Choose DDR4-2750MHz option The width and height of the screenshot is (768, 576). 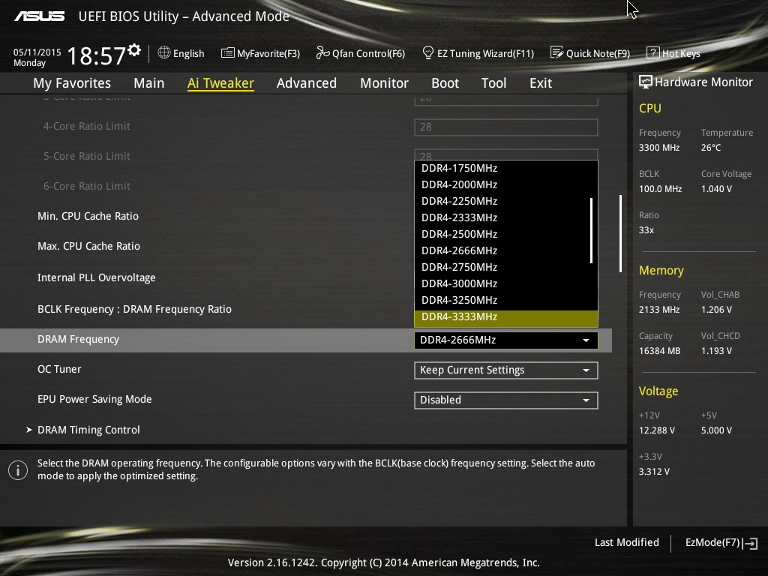[x=506, y=268]
